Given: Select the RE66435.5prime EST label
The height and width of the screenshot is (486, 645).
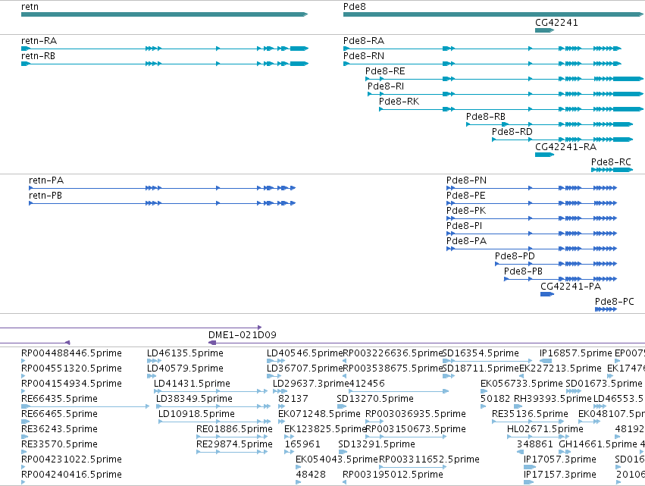Looking at the screenshot, I should point(59,399).
